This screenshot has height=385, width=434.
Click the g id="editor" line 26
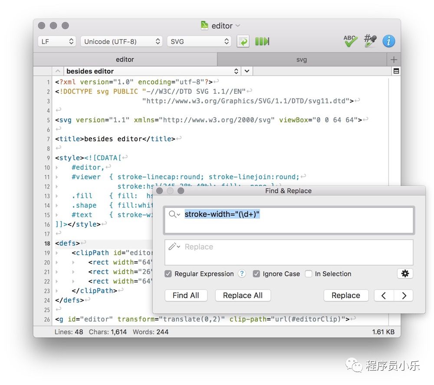click(202, 319)
